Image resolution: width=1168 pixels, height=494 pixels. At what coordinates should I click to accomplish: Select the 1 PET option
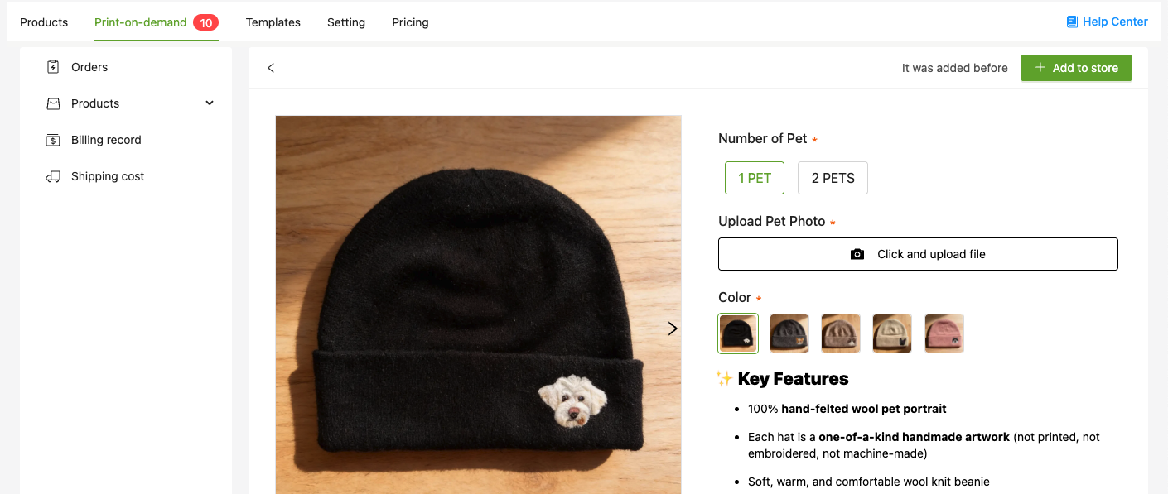(x=754, y=178)
